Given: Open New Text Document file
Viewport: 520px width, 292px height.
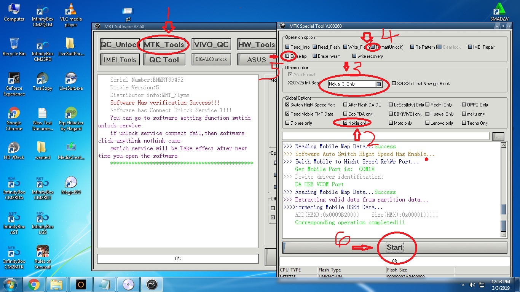Looking at the screenshot, I should (x=43, y=119).
